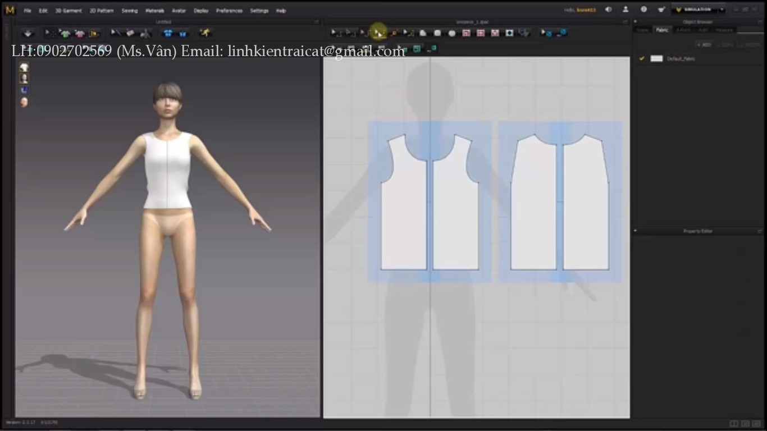767x431 pixels.
Task: Click the + ADD fabric button
Action: [x=704, y=44]
